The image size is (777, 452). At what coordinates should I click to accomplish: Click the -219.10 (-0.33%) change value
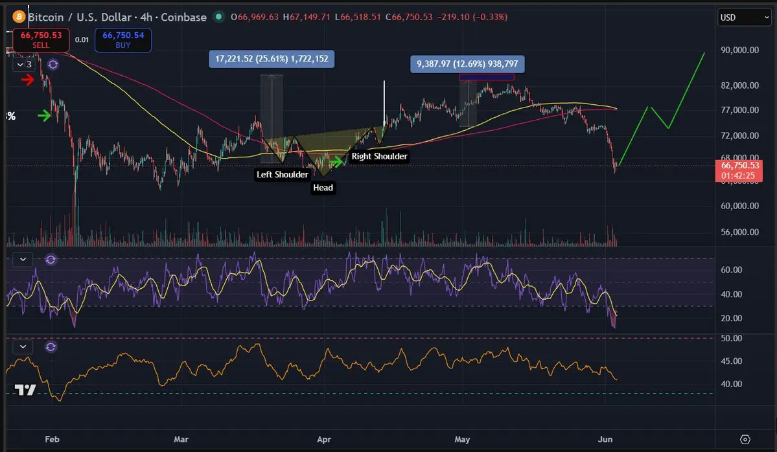[x=472, y=17]
